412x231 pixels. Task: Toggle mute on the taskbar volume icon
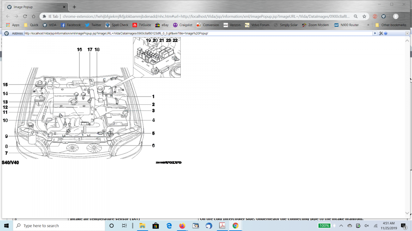tap(367, 226)
